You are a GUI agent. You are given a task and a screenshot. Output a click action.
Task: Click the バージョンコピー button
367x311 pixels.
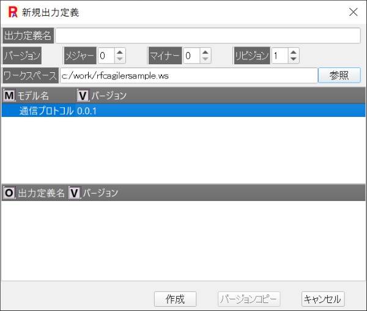249,299
